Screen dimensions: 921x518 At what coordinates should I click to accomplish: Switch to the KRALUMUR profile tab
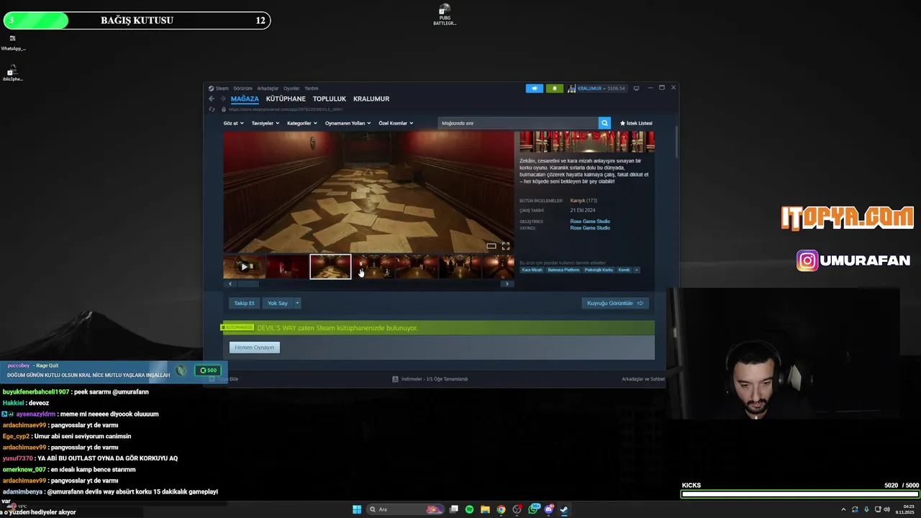pyautogui.click(x=371, y=99)
